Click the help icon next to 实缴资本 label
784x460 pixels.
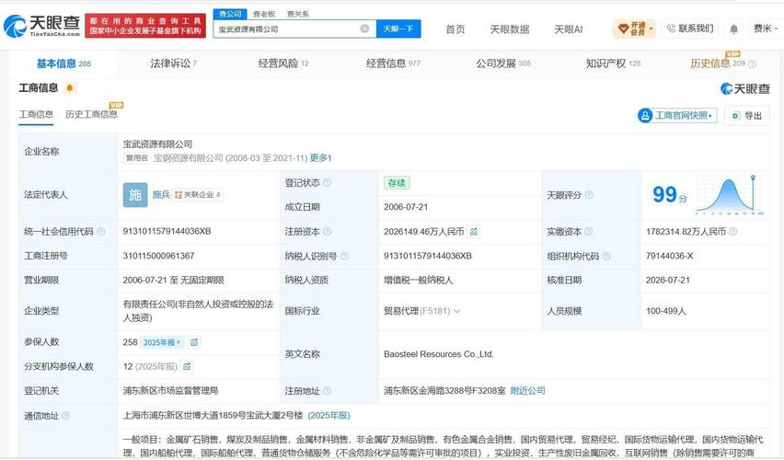pos(589,232)
